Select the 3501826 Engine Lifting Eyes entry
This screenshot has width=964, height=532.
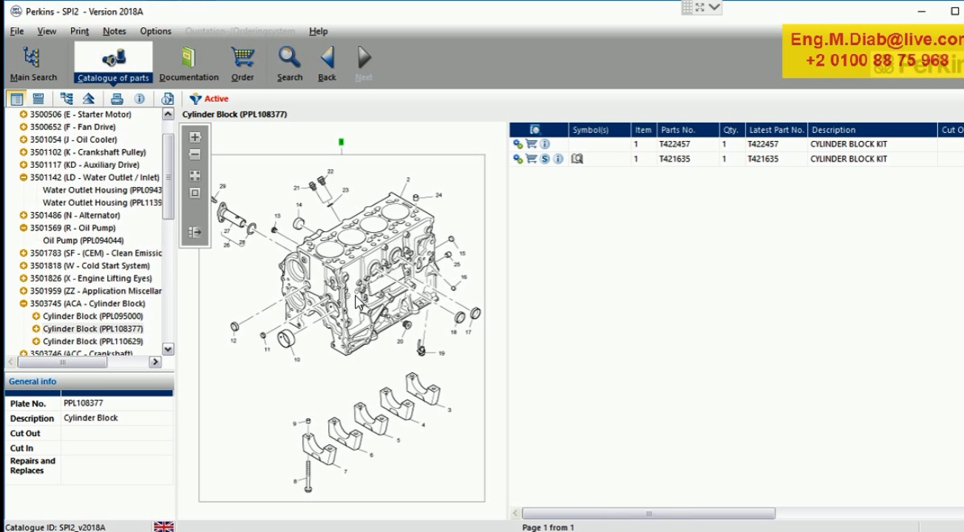click(x=91, y=279)
